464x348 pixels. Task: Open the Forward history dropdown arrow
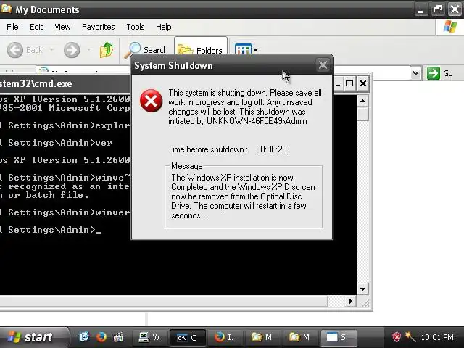(88, 49)
